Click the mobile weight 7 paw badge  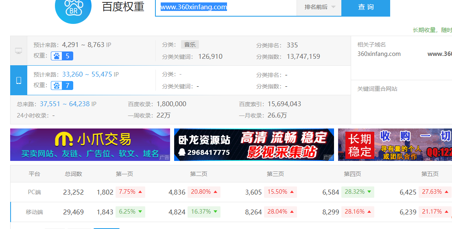62,86
